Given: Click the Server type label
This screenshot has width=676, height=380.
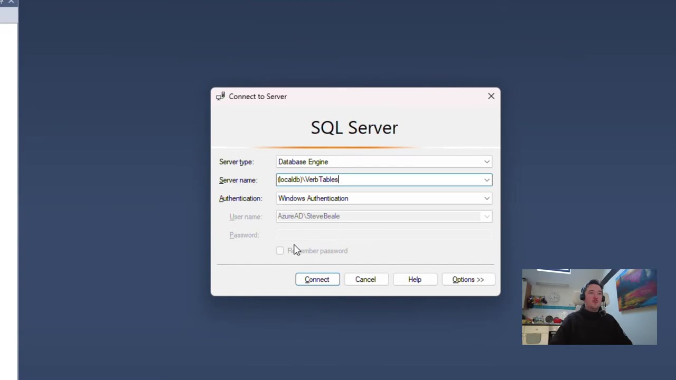Looking at the screenshot, I should pyautogui.click(x=236, y=162).
